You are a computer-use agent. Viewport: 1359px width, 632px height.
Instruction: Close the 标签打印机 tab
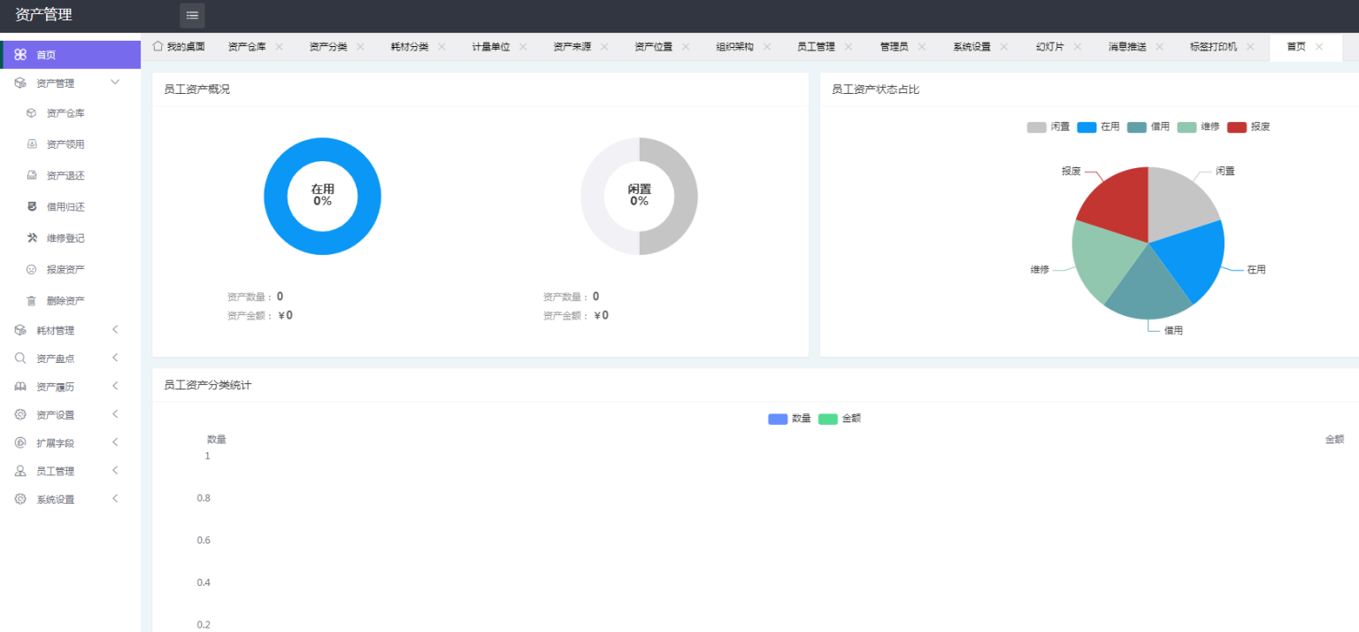(x=1249, y=46)
